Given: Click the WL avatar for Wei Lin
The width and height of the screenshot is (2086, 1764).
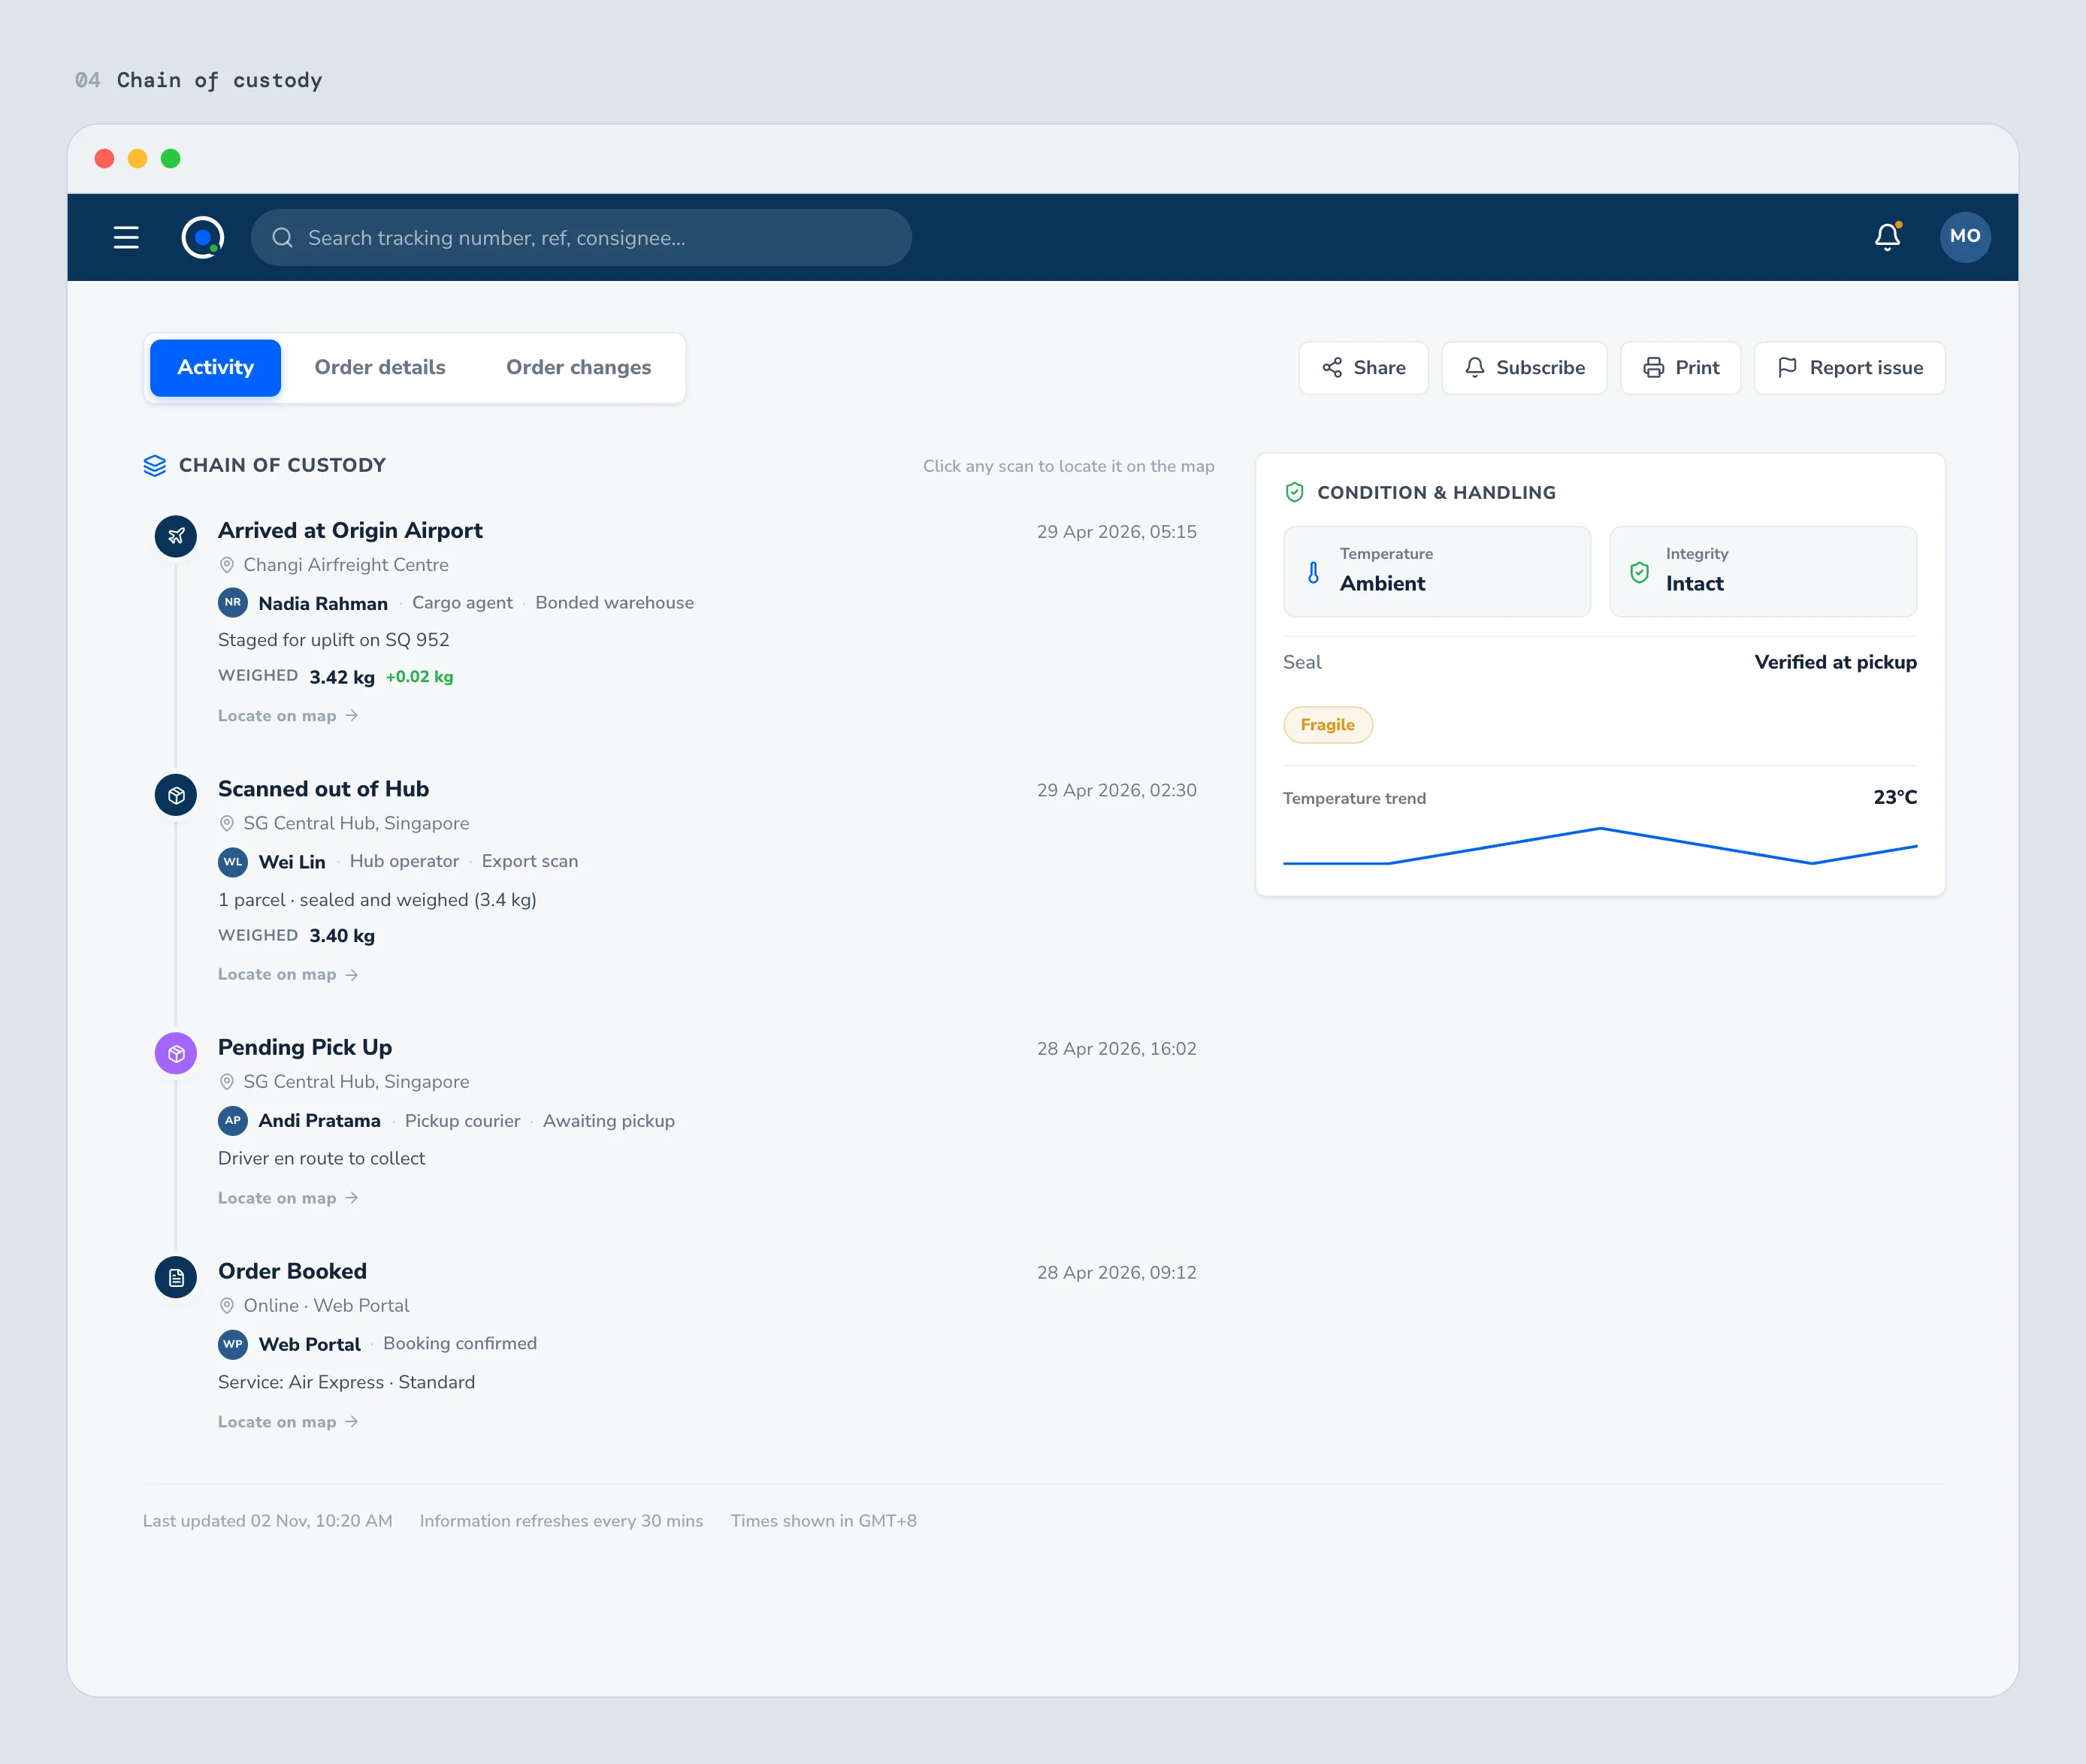Looking at the screenshot, I should coord(233,861).
